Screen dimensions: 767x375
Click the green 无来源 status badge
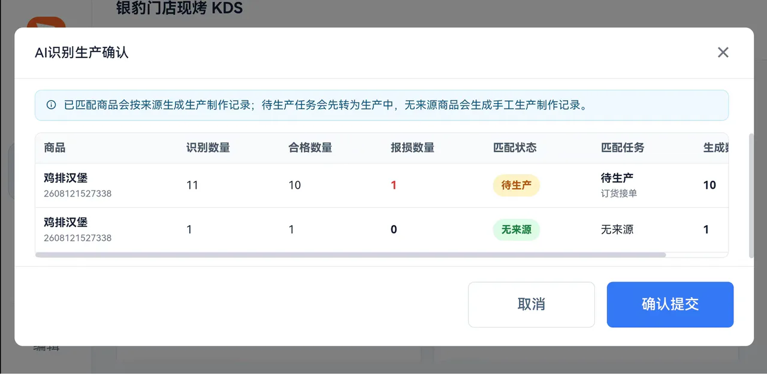click(517, 229)
